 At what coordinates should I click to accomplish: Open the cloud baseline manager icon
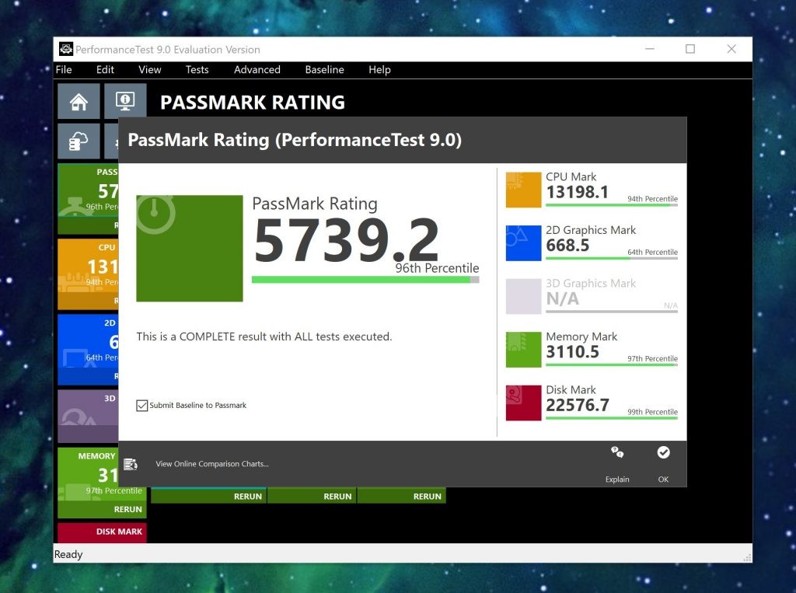click(79, 141)
